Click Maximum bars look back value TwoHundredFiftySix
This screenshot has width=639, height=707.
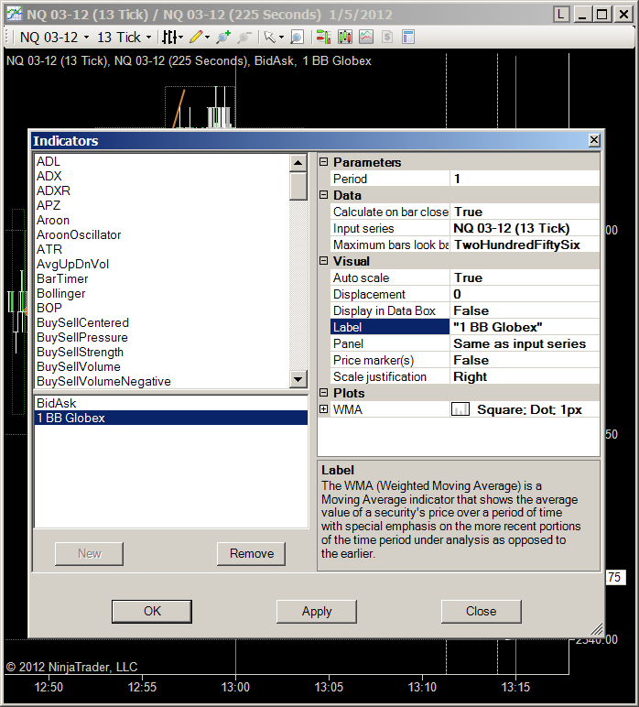coord(525,245)
